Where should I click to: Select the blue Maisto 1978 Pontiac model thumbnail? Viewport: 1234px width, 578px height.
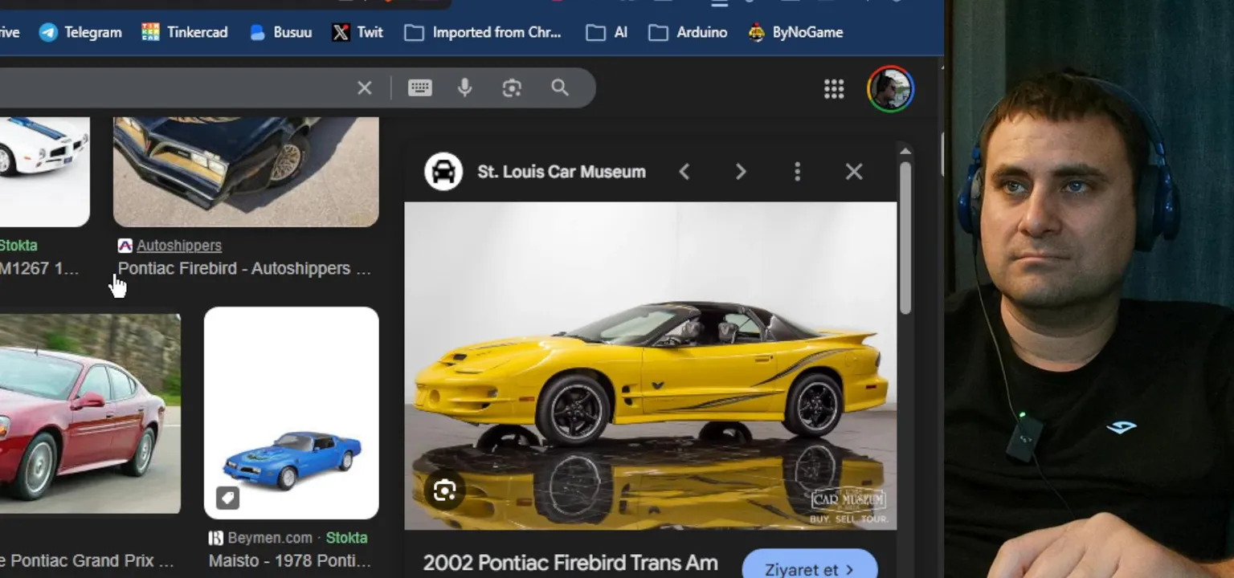click(x=291, y=413)
